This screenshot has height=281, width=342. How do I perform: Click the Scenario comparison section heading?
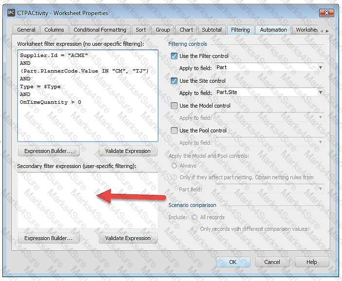(x=192, y=205)
